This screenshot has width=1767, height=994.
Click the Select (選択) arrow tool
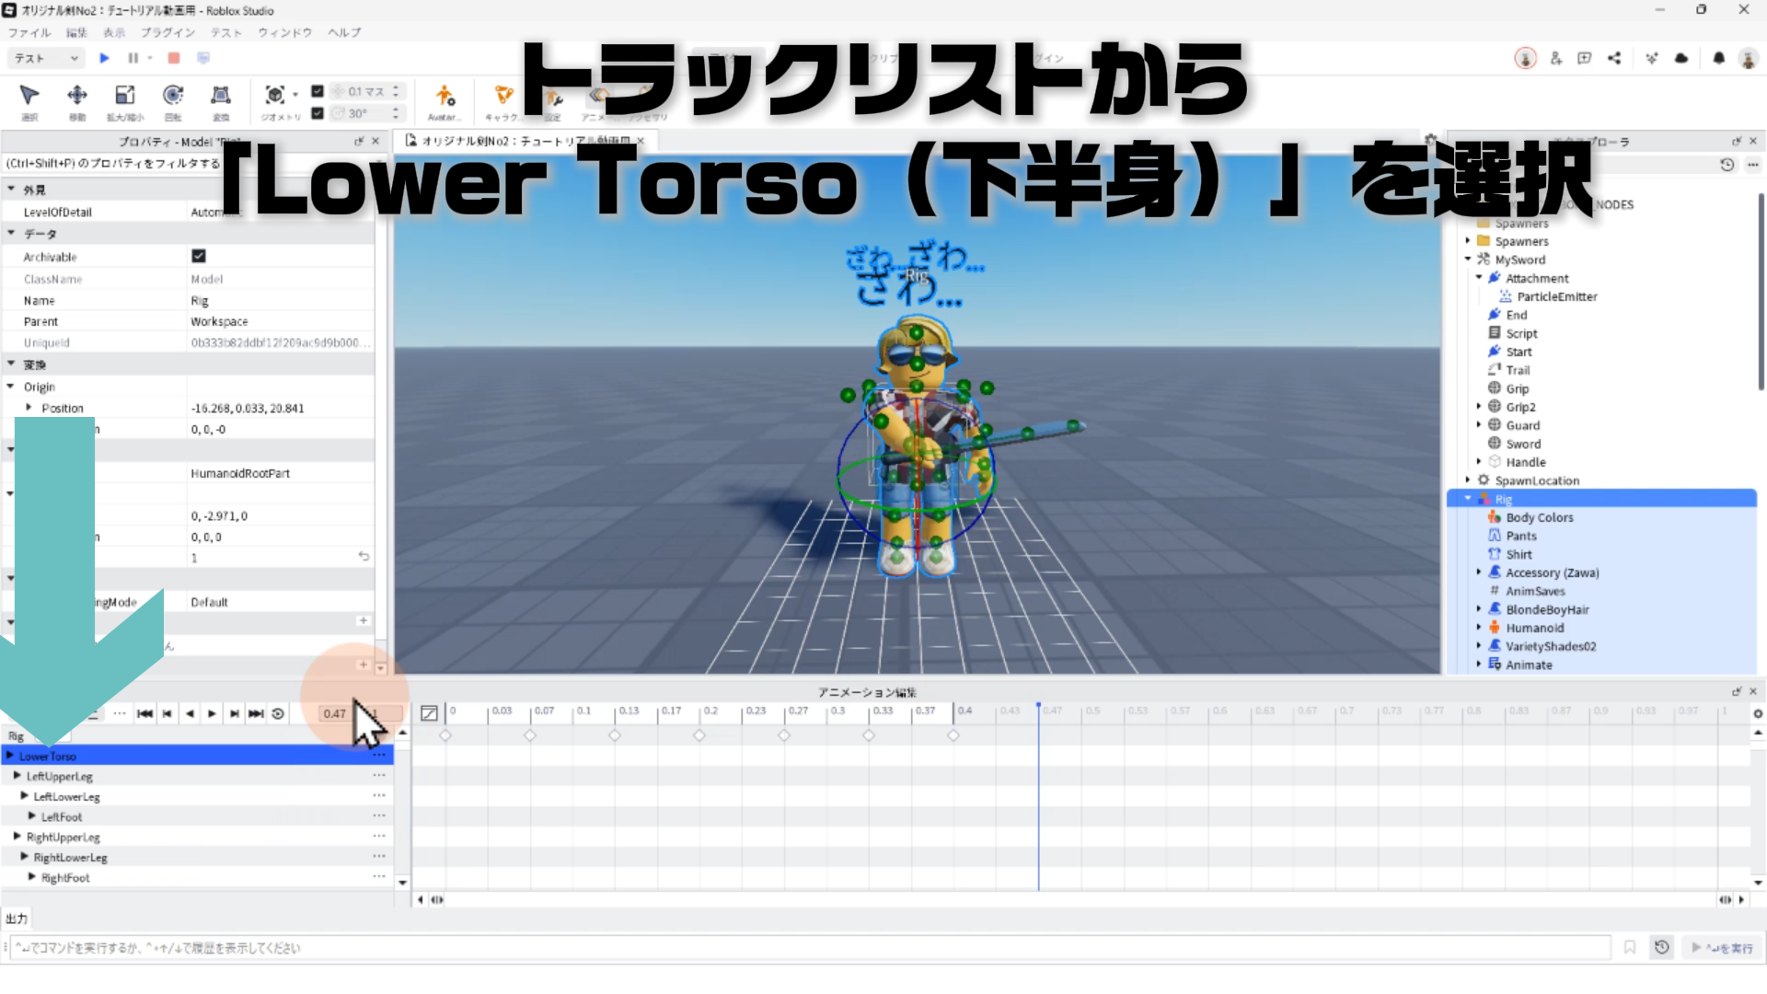click(x=29, y=96)
